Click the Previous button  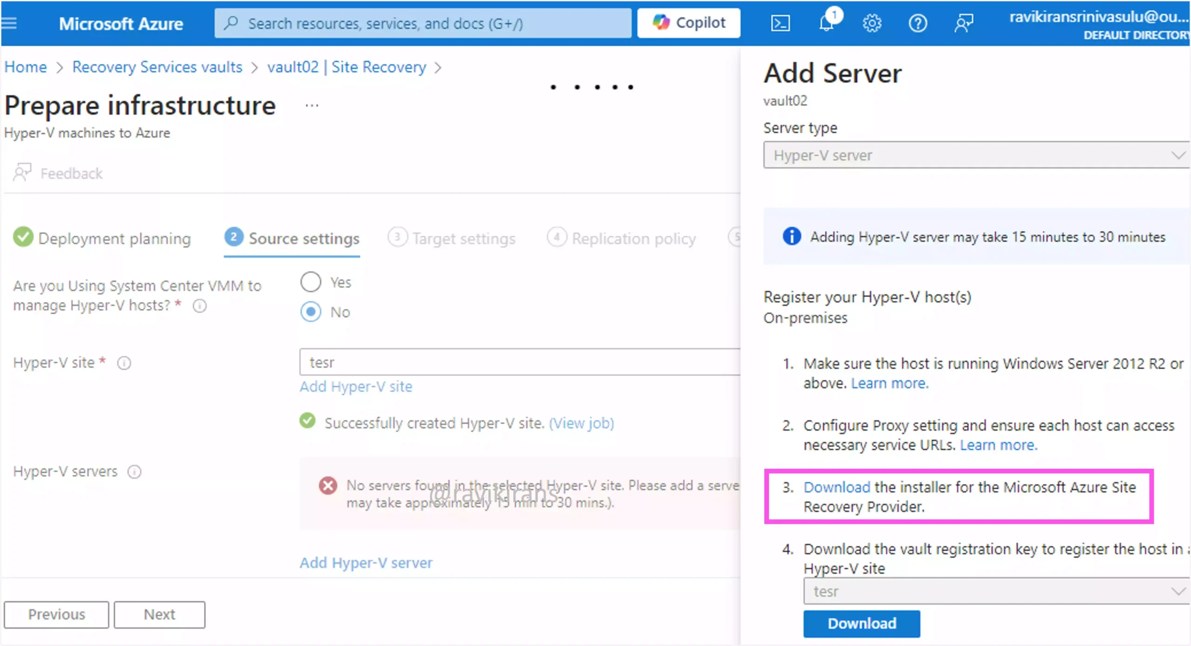point(56,614)
